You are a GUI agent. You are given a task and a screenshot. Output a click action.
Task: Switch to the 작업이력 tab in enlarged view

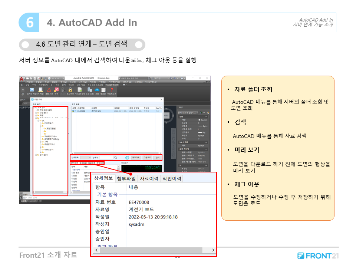coord(172,179)
